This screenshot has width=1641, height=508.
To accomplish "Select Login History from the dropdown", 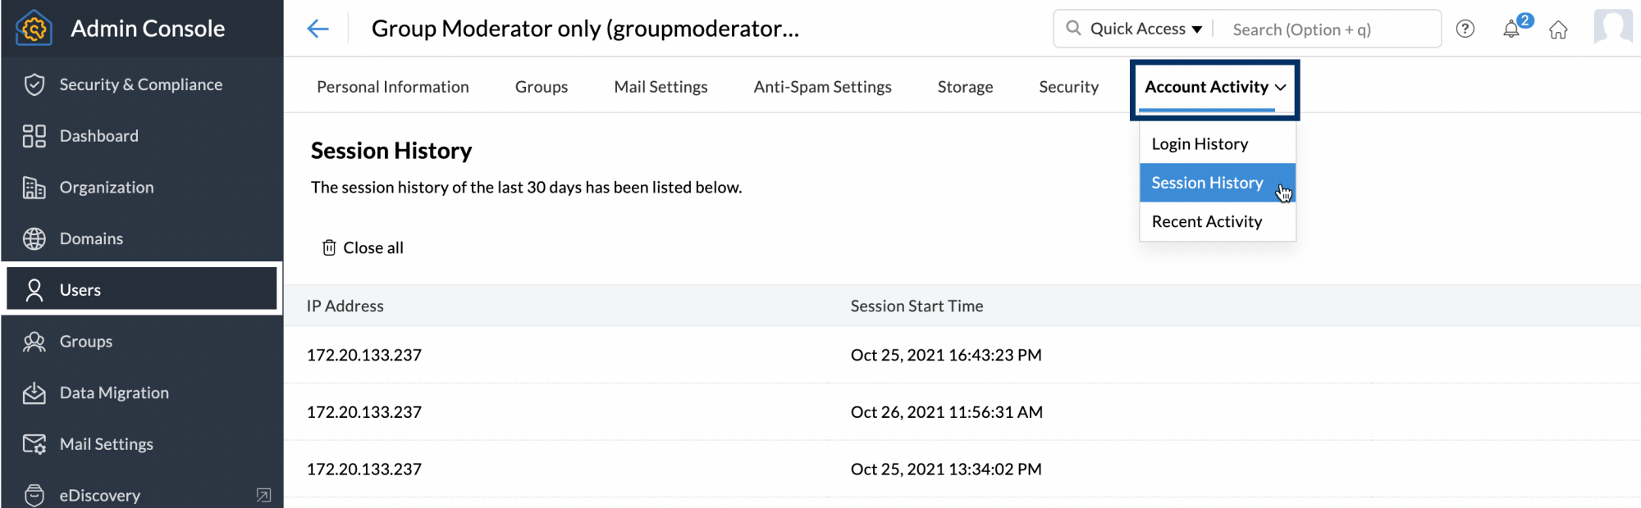I will tap(1200, 144).
